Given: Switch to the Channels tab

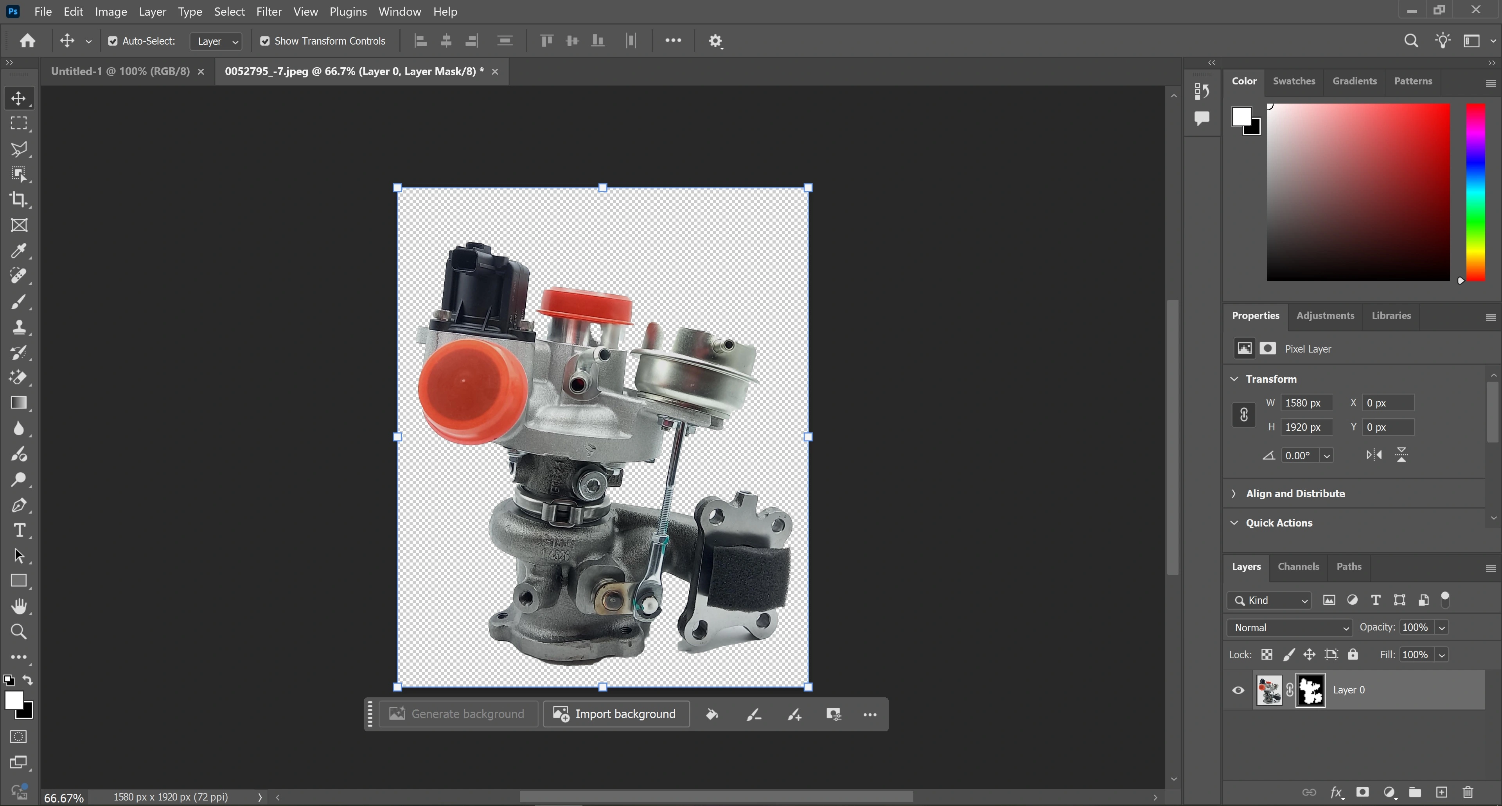Looking at the screenshot, I should [x=1298, y=567].
